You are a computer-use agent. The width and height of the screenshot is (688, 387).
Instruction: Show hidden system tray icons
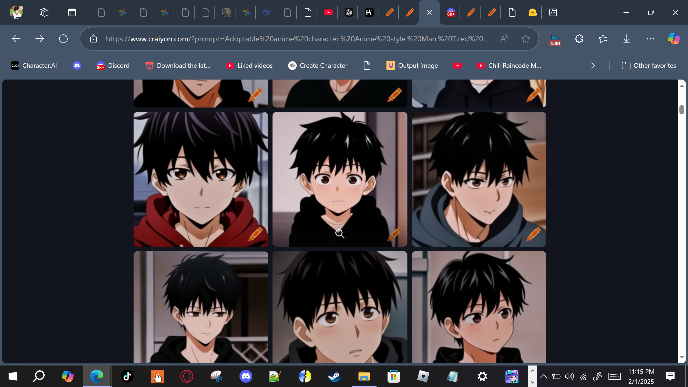(543, 376)
